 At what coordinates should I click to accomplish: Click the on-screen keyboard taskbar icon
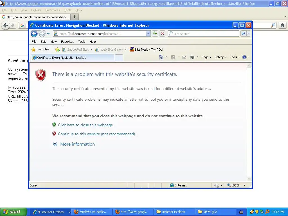click(x=241, y=212)
